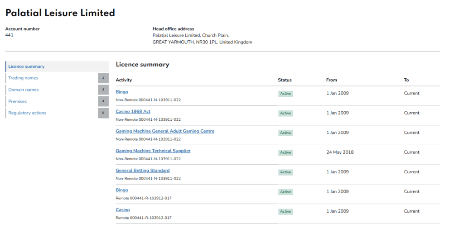Click Current in the Casino 1968 Act row
This screenshot has width=464, height=228.
[411, 113]
